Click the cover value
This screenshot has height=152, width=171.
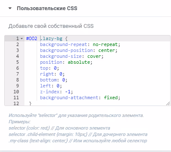(94, 56)
